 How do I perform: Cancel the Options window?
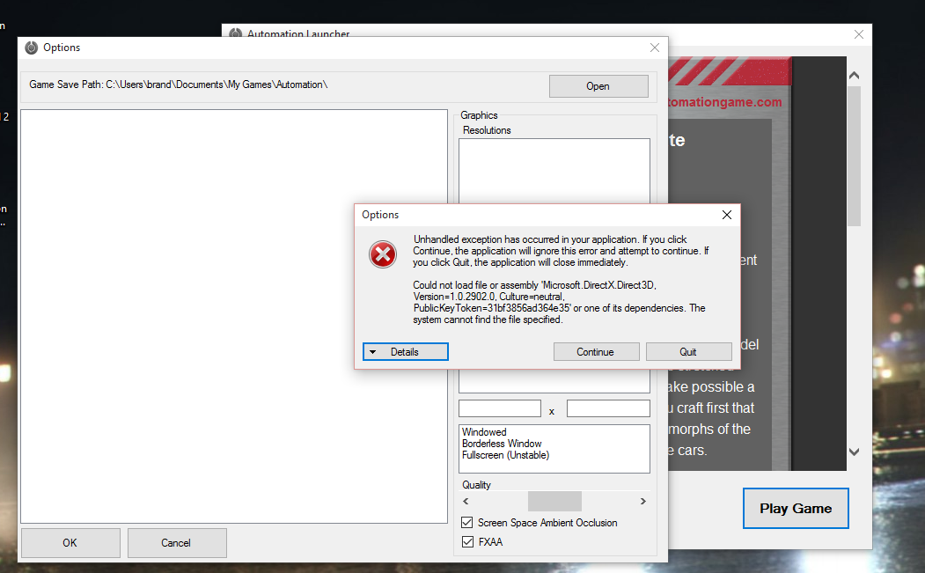[176, 543]
